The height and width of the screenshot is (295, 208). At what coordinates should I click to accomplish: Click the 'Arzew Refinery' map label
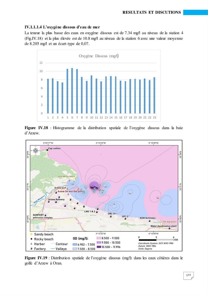tap(56, 199)
